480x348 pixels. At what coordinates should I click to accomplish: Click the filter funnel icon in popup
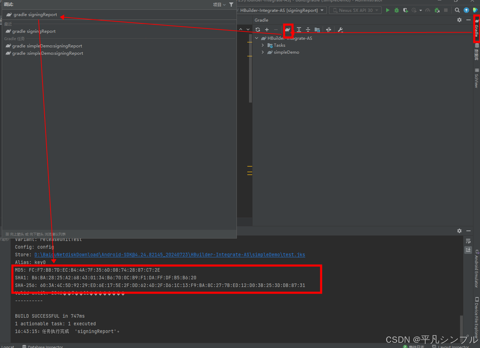231,5
